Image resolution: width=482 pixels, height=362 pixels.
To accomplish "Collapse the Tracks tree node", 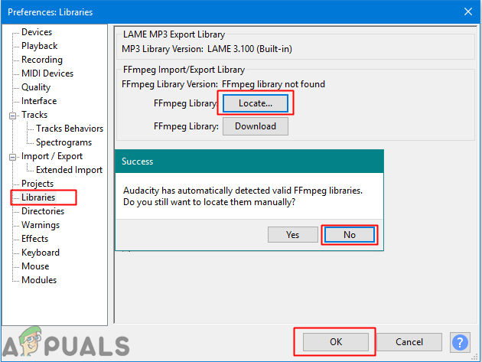I will [12, 116].
